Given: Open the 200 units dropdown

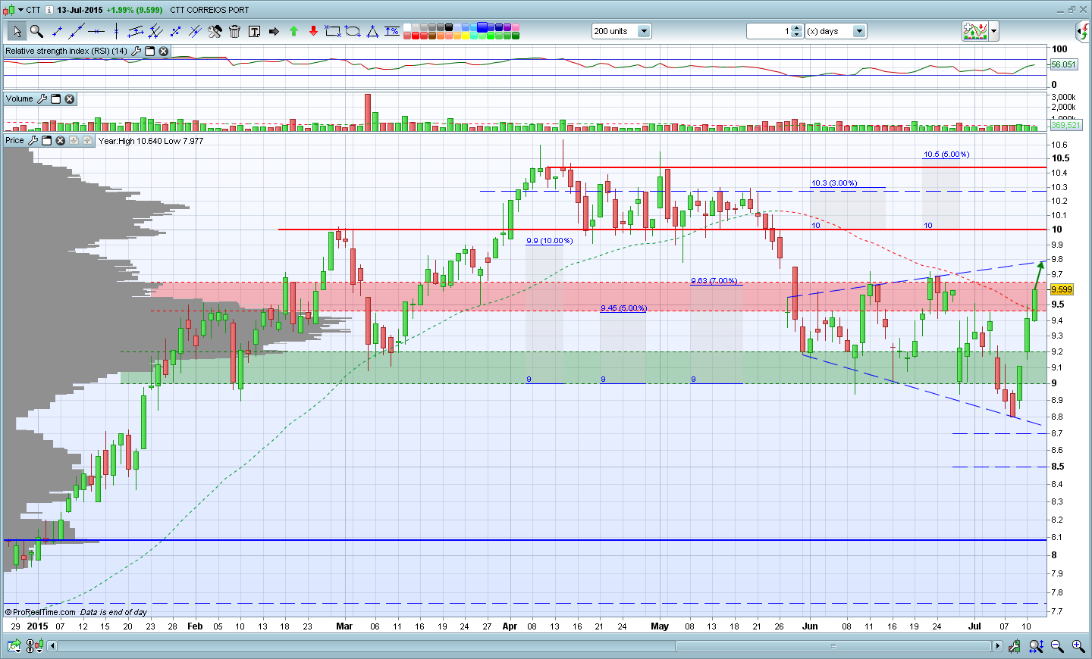Looking at the screenshot, I should pos(644,31).
